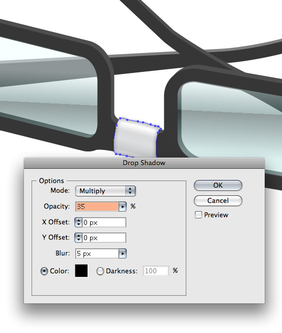282x333 pixels.
Task: Confirm the drop shadow with OK
Action: (x=218, y=185)
